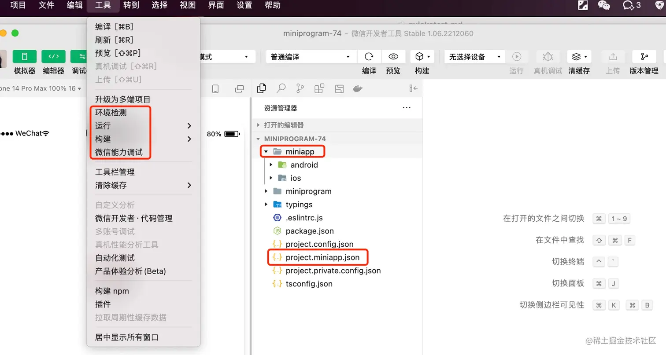The height and width of the screenshot is (355, 666).
Task: Click the 清缓存 layers icon
Action: (x=579, y=57)
